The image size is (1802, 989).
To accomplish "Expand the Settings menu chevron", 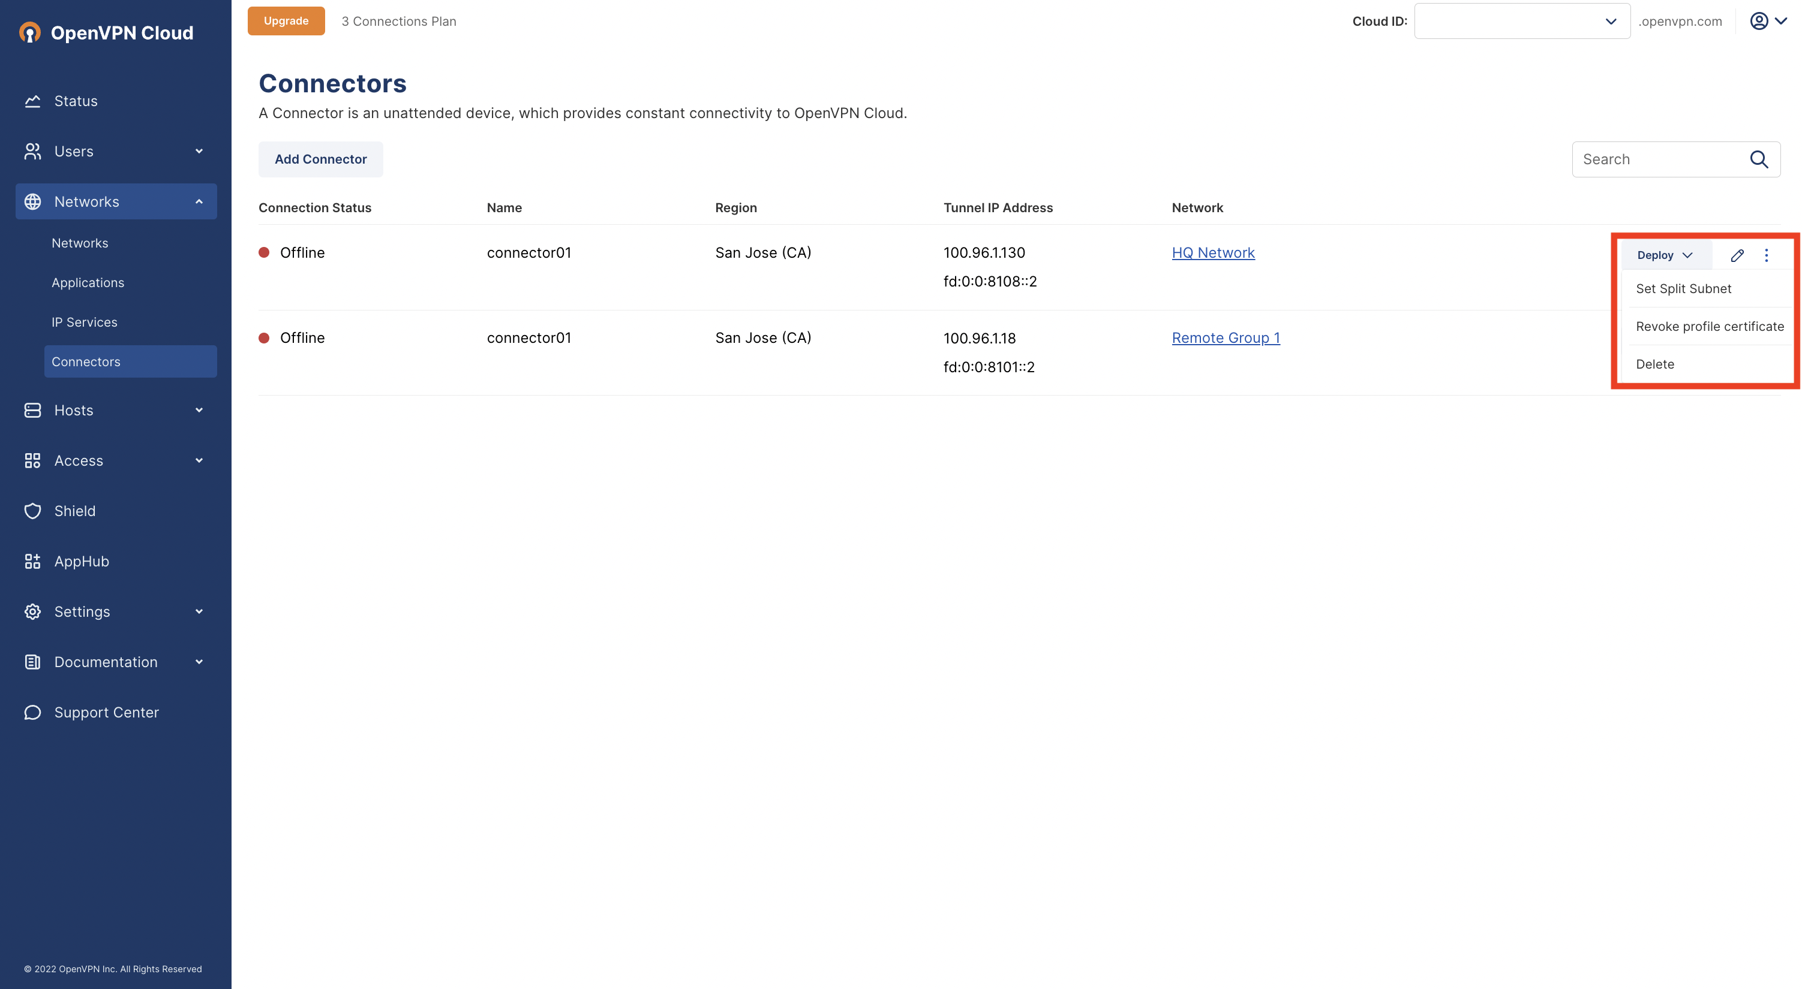I will coord(199,611).
